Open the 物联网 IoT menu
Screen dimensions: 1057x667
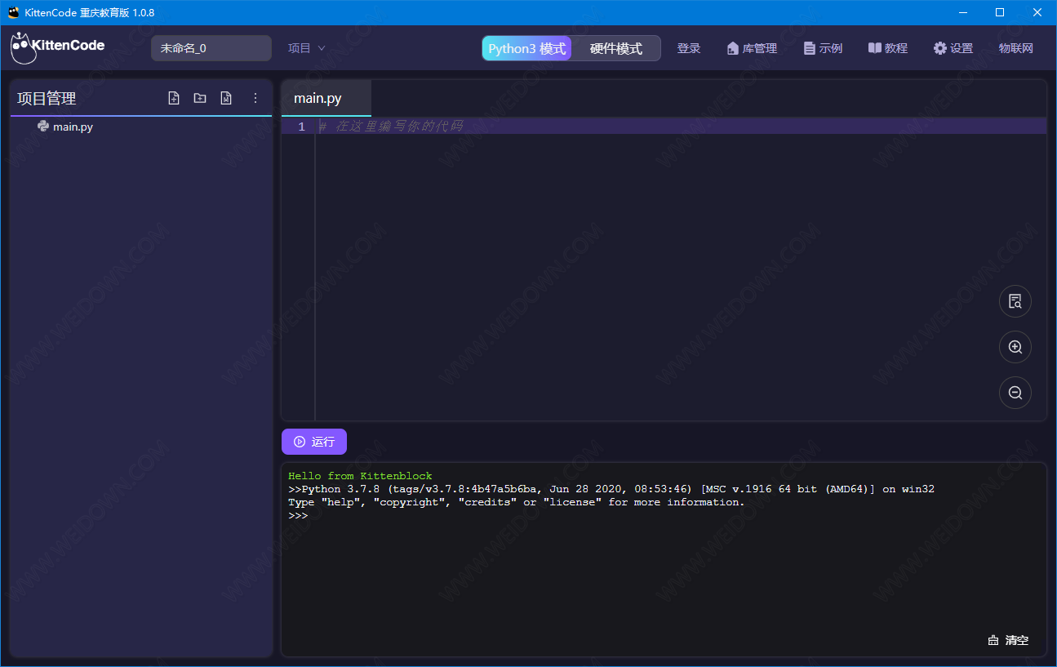[1016, 48]
